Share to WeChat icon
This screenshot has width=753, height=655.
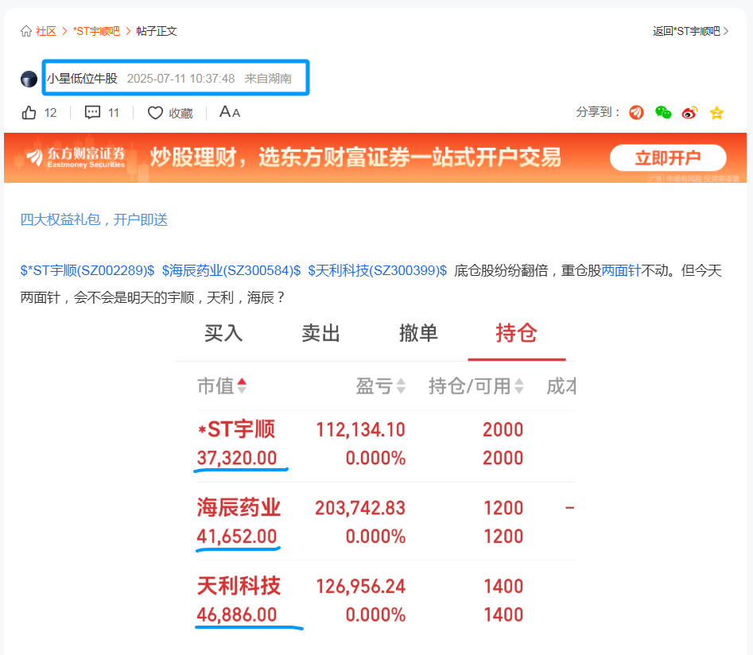tap(663, 112)
